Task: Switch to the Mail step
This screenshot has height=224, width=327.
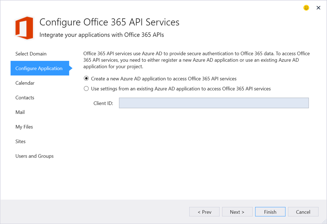Action: point(20,112)
